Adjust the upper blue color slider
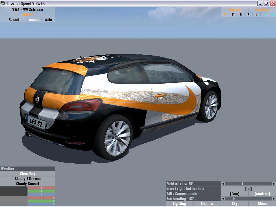 coord(42,194)
